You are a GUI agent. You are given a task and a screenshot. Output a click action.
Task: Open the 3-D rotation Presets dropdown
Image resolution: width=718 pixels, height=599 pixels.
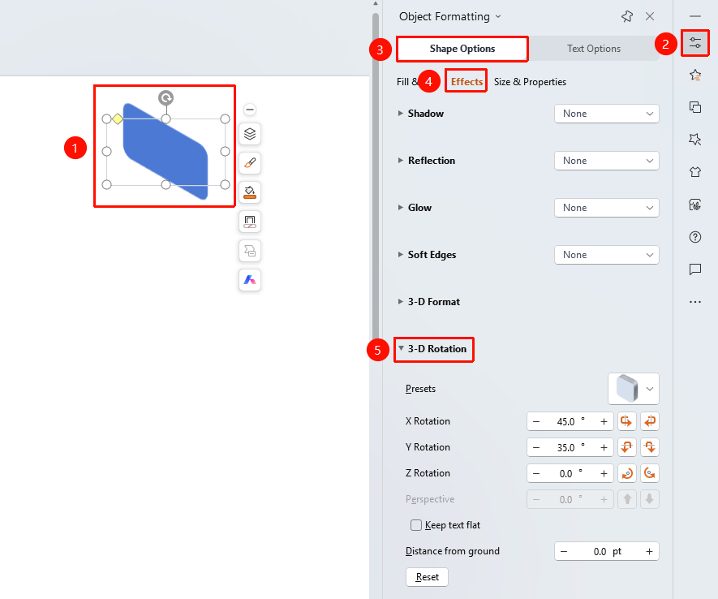click(x=634, y=389)
